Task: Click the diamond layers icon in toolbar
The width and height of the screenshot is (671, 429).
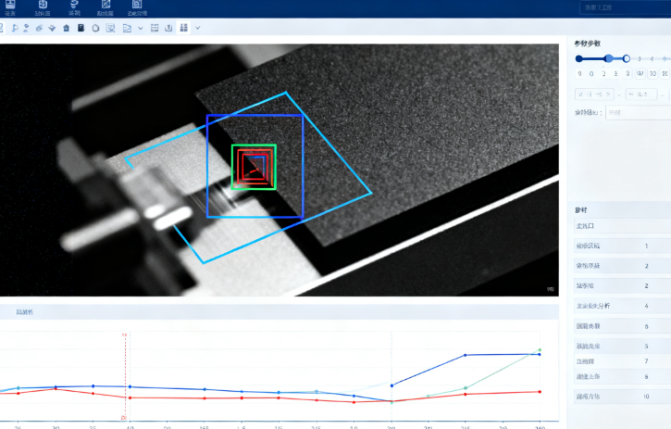Action: point(52,28)
